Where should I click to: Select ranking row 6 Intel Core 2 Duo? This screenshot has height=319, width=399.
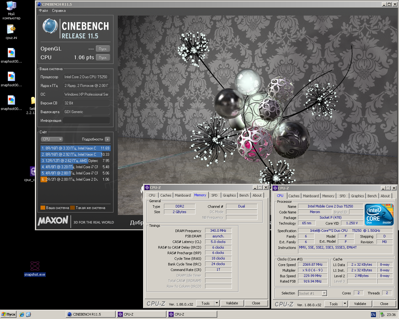[75, 179]
